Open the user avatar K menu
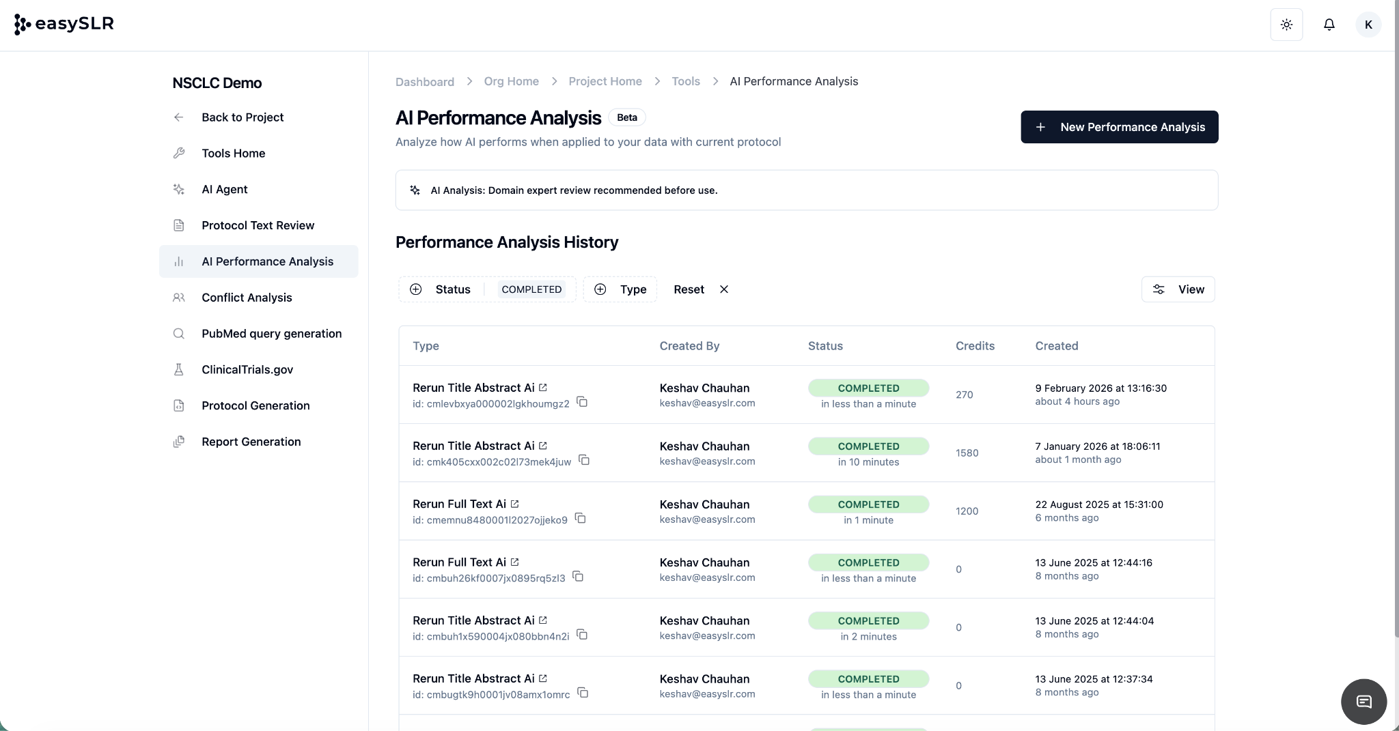Image resolution: width=1399 pixels, height=731 pixels. (1368, 25)
